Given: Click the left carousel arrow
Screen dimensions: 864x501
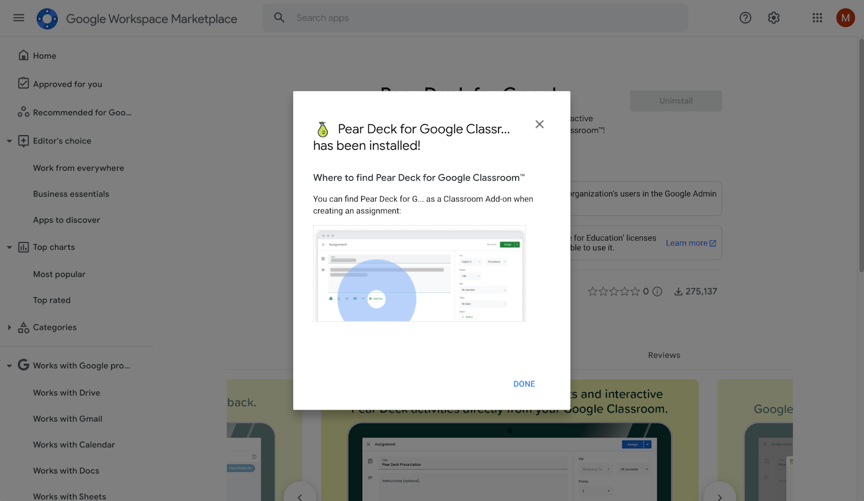Looking at the screenshot, I should click(x=300, y=497).
